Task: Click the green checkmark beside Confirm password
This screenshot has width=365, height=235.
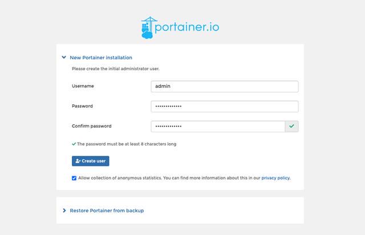Action: [x=291, y=126]
